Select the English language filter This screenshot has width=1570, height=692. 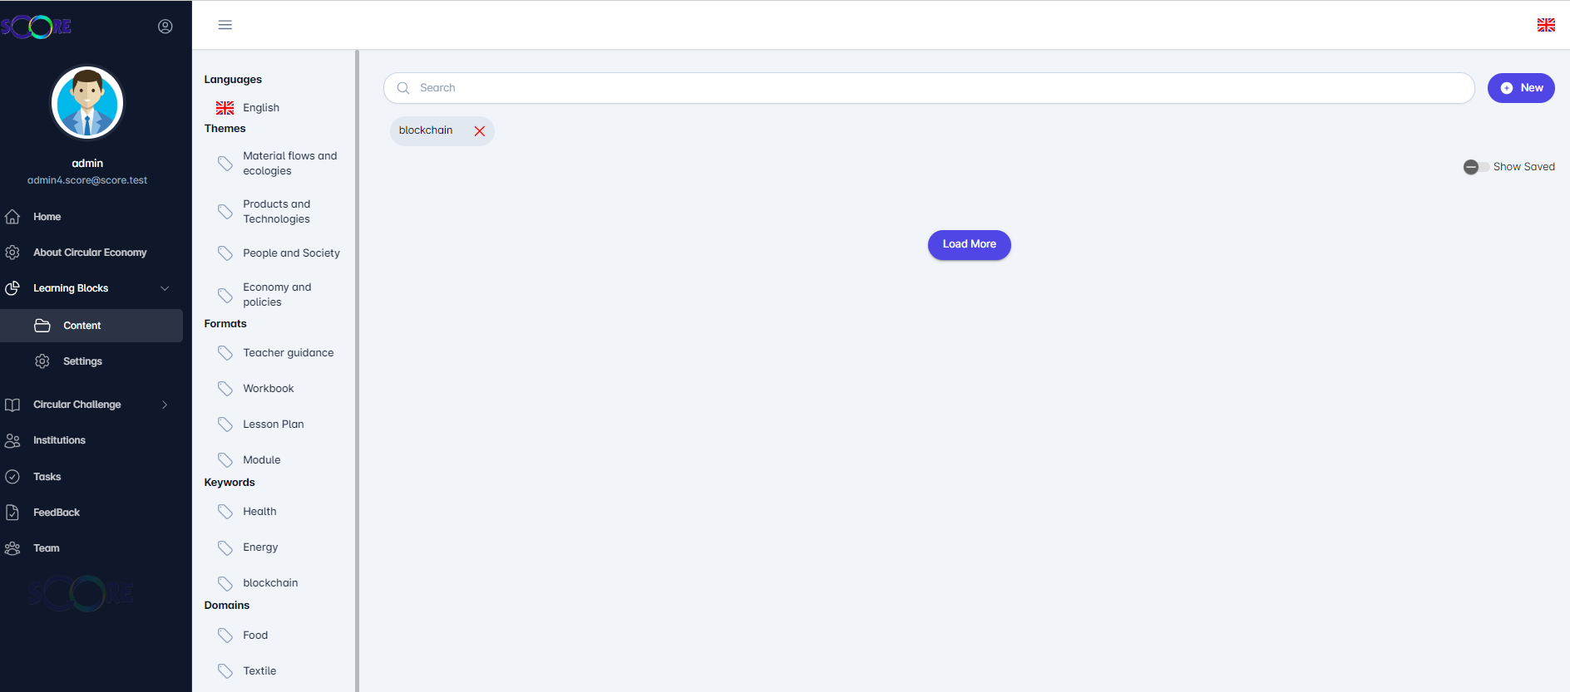260,108
